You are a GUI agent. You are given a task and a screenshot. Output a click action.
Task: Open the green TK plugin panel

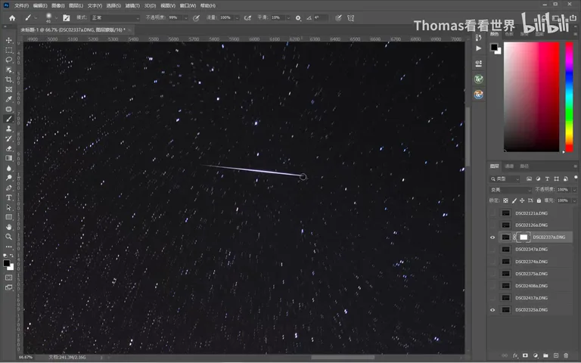[x=478, y=79]
